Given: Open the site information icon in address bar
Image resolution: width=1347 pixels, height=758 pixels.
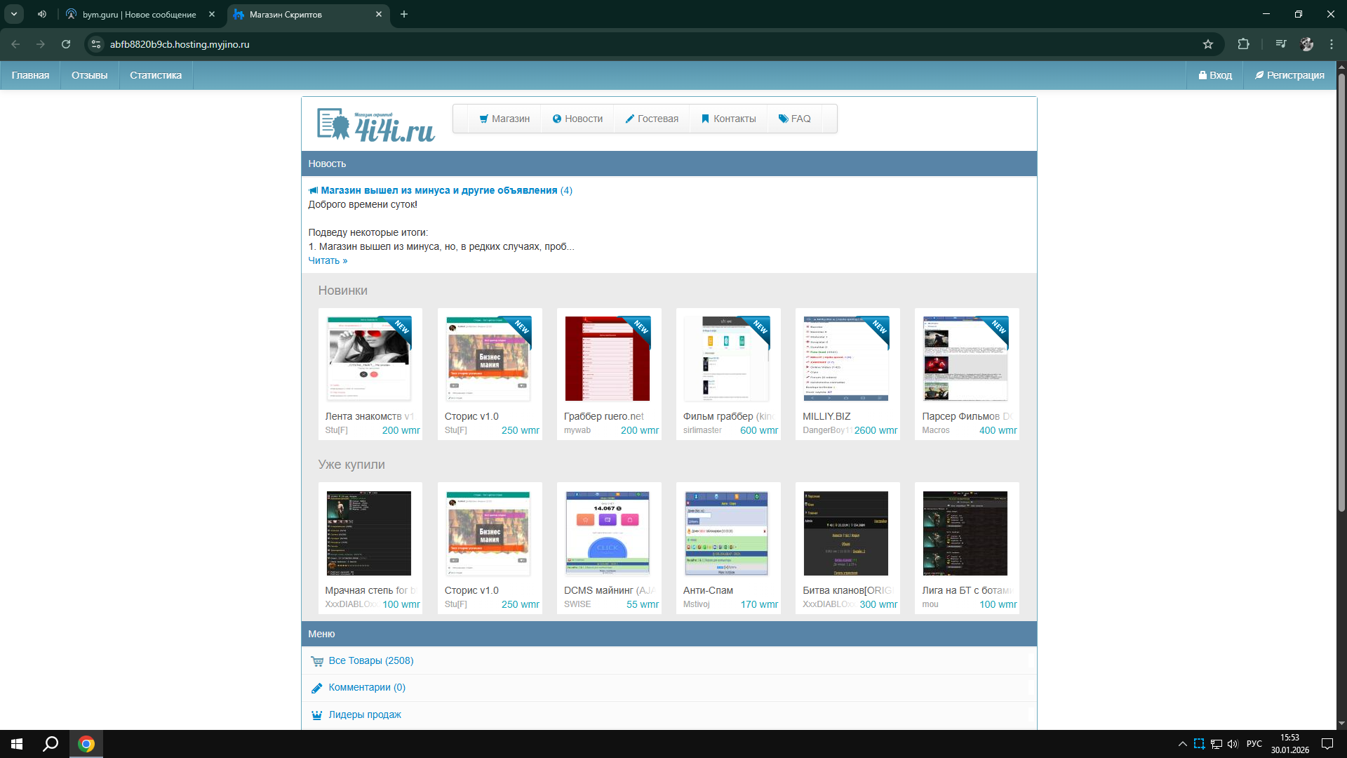Looking at the screenshot, I should 97,44.
